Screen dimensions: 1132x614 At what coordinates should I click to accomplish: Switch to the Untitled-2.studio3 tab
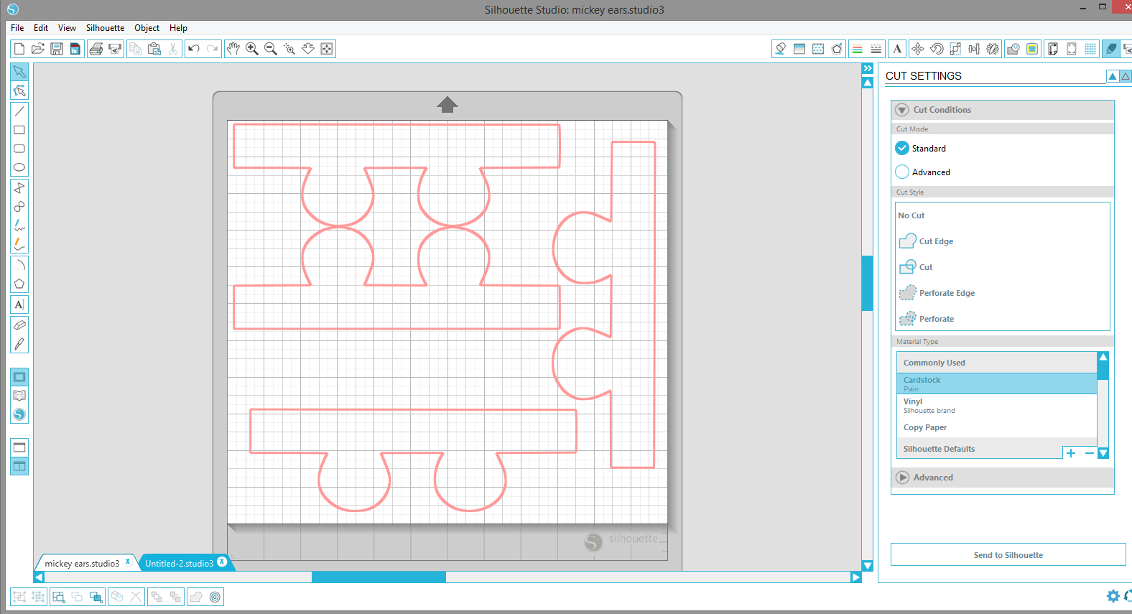[179, 564]
